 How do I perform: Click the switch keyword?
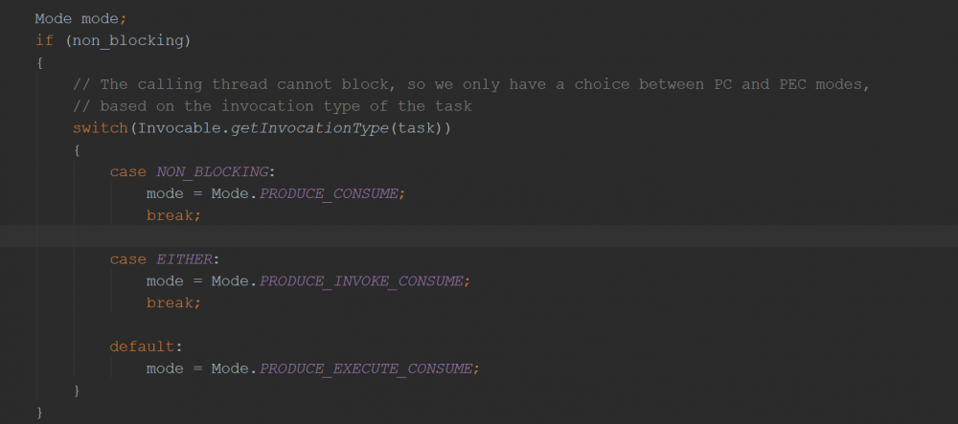pyautogui.click(x=100, y=128)
